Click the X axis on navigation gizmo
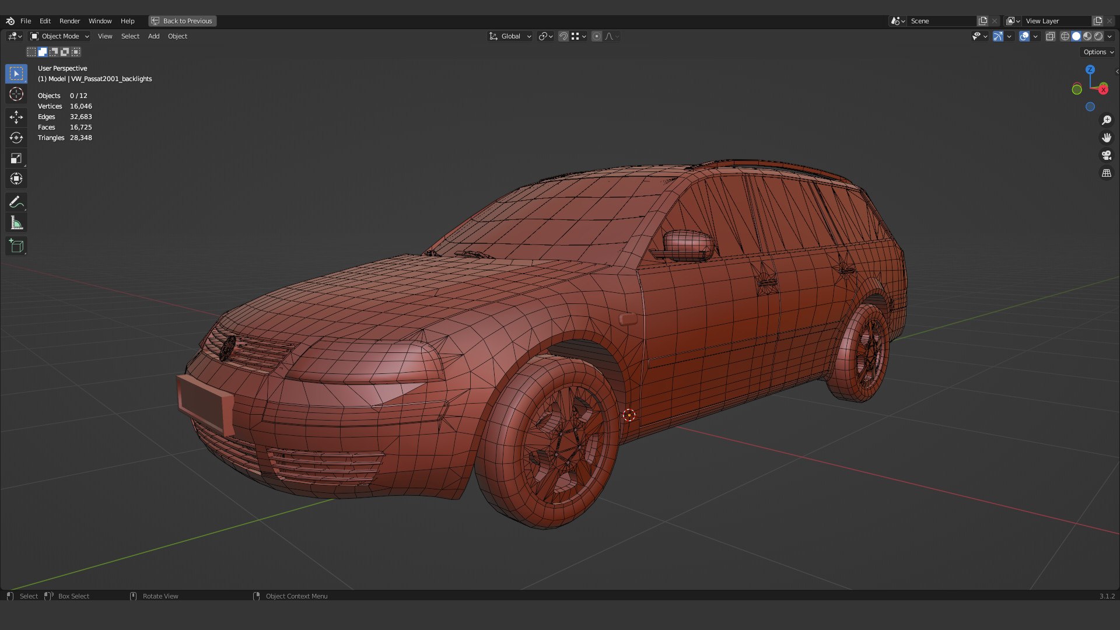 pyautogui.click(x=1103, y=90)
